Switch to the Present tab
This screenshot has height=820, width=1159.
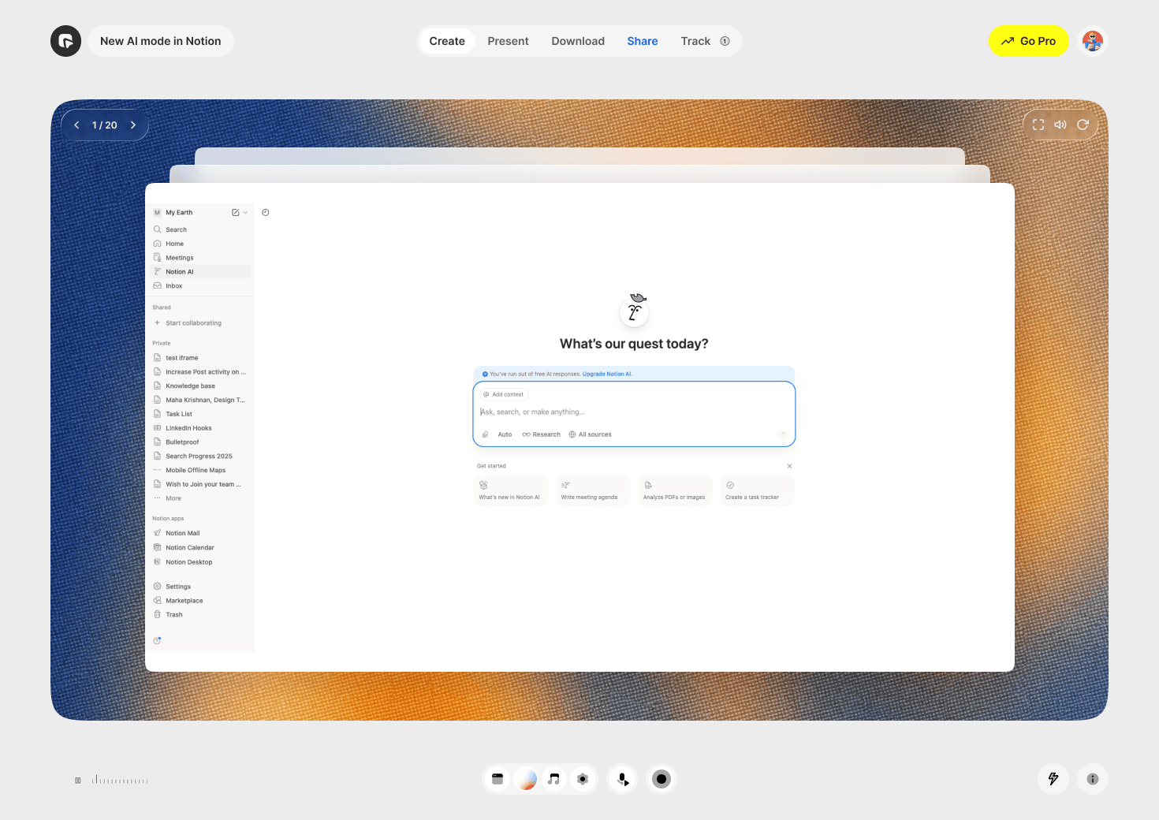(508, 41)
